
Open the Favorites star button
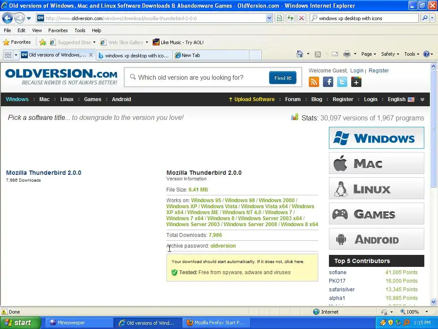17,42
